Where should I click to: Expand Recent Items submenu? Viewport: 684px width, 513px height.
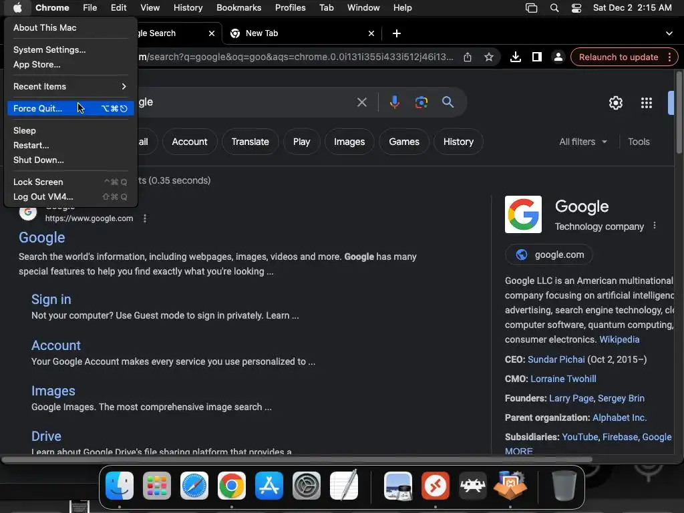point(70,86)
